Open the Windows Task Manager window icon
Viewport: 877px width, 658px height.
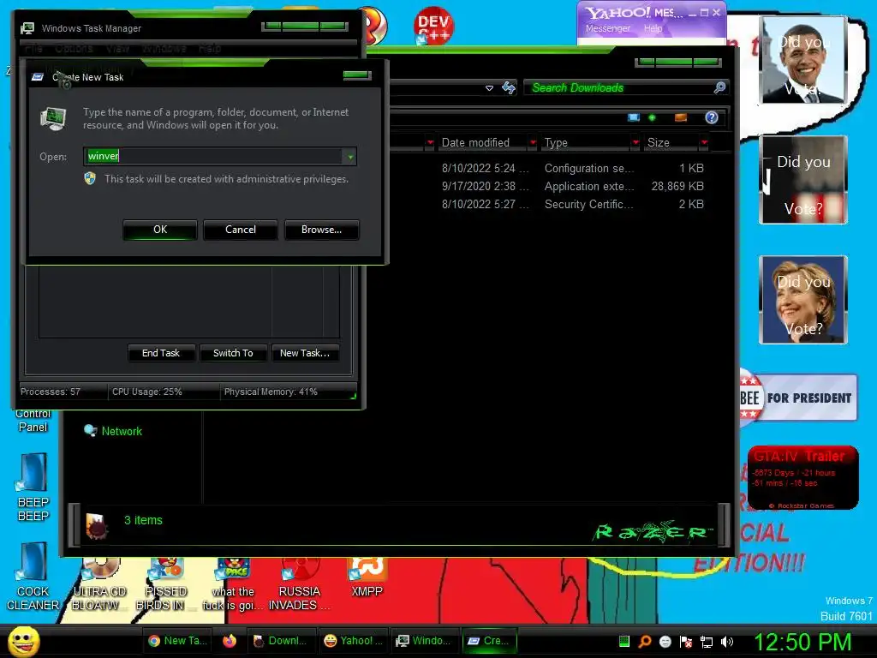tap(27, 28)
